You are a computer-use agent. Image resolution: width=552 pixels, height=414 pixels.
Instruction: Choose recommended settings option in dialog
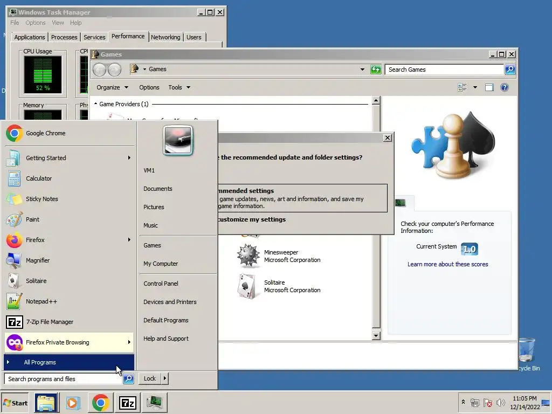[302, 198]
